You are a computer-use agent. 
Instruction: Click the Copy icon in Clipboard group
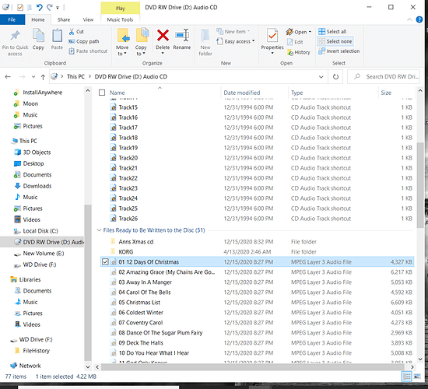pyautogui.click(x=38, y=36)
